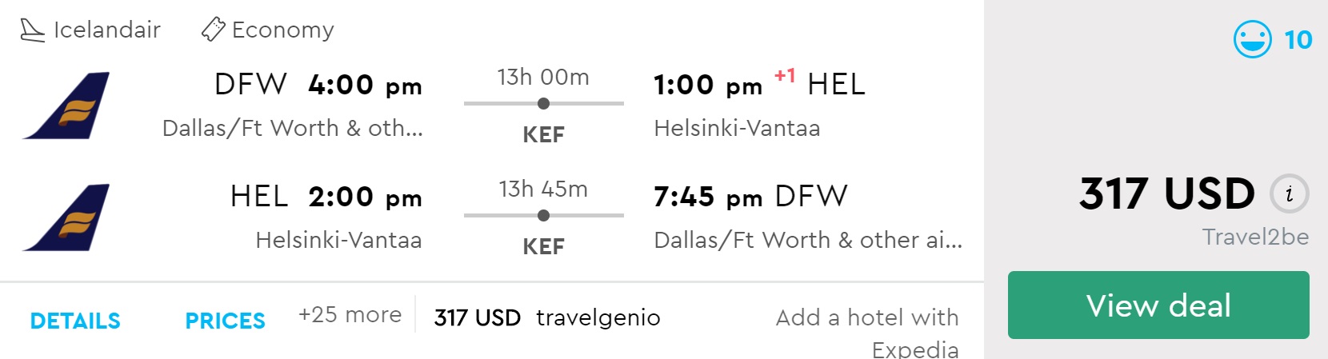Click the flight rating score 10
This screenshot has width=1328, height=359.
[x=1298, y=39]
